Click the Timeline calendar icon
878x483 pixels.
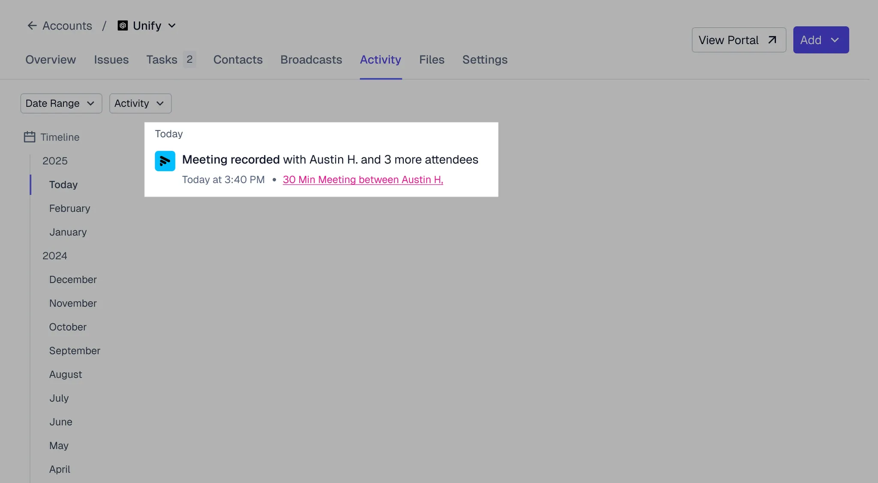(29, 137)
